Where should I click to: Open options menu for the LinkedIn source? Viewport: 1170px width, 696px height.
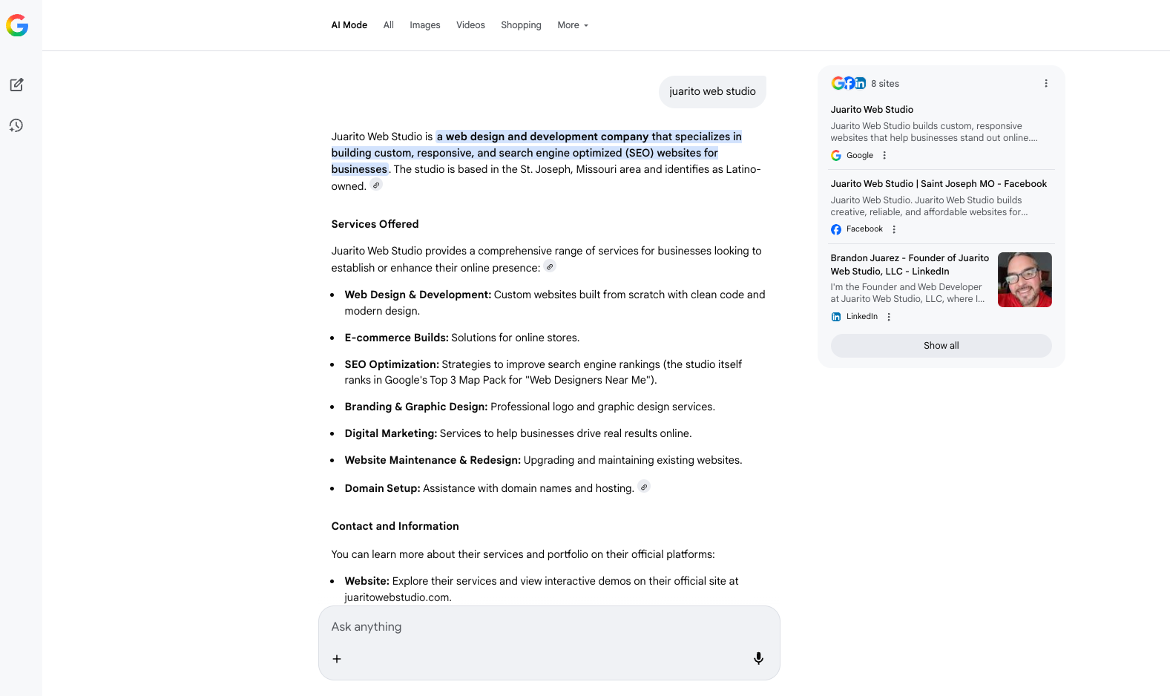[x=889, y=317]
